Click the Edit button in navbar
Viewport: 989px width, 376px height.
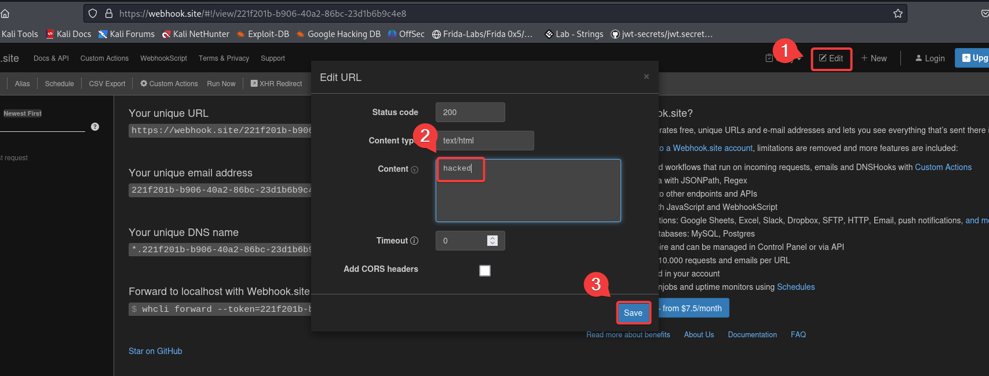click(x=831, y=58)
